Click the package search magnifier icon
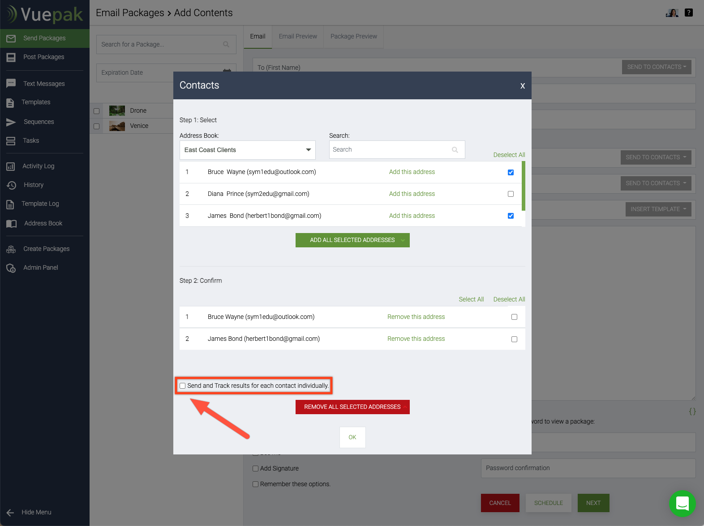Image resolution: width=704 pixels, height=526 pixels. 226,44
